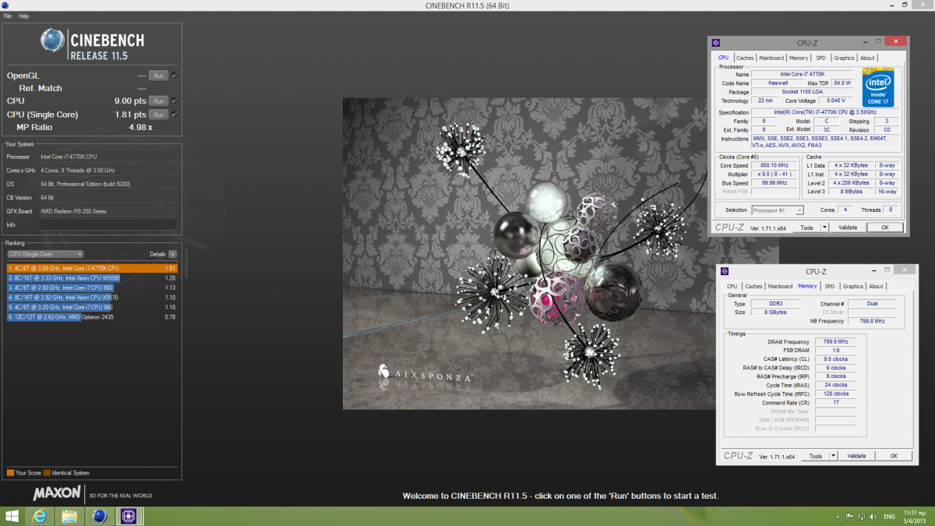
Task: Open SPD tab in bottom CPU-Z window
Action: coord(830,286)
